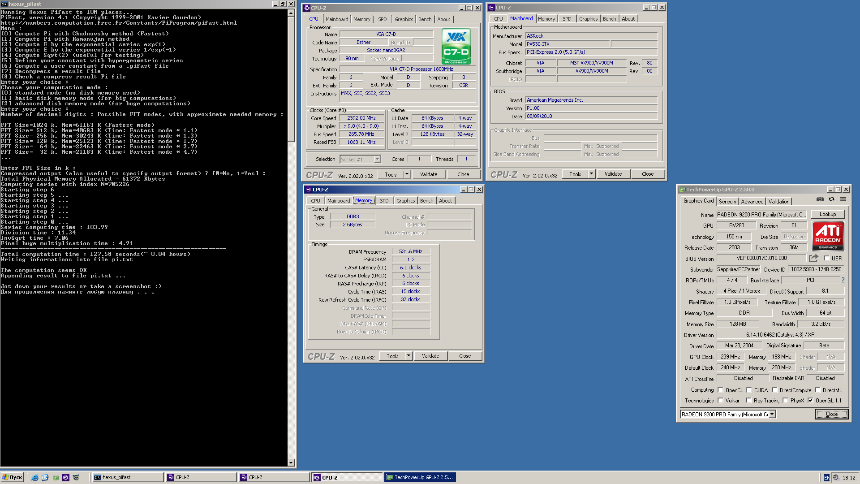The image size is (860, 484).
Task: Expand Tools dropdown arrow in Mainboard window
Action: (x=591, y=174)
